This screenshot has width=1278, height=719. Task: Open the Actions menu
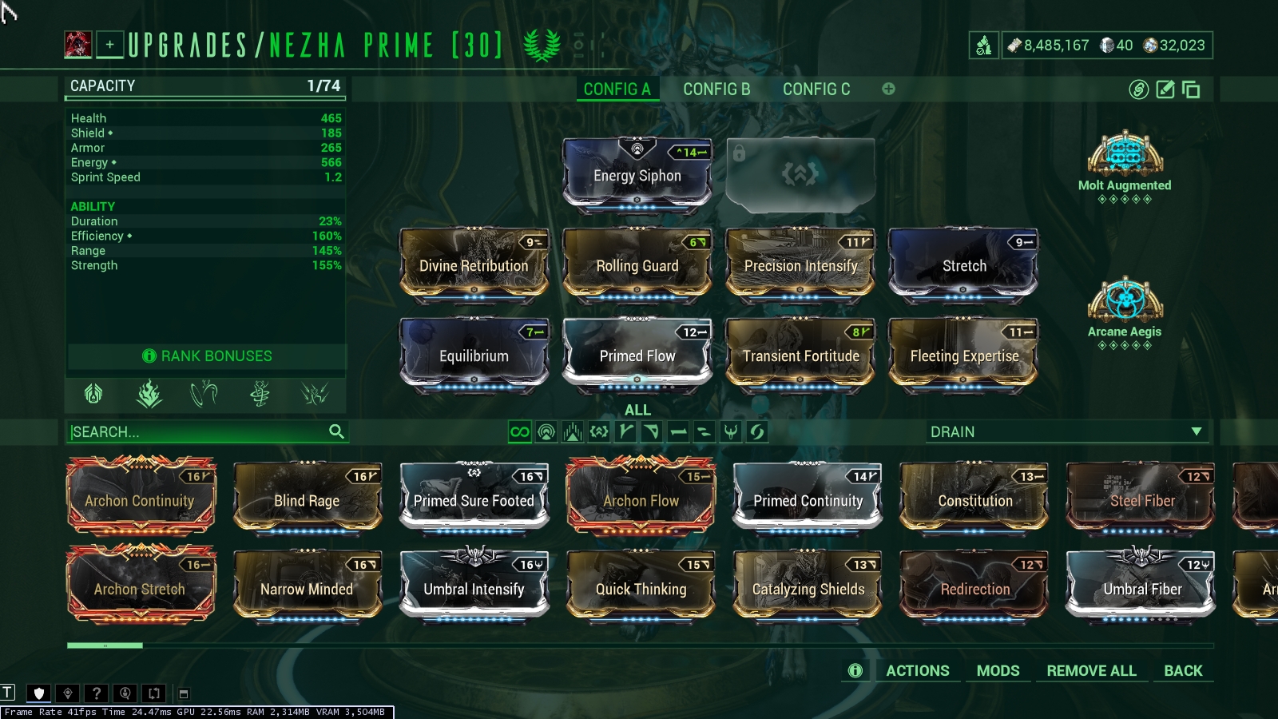[x=918, y=671]
